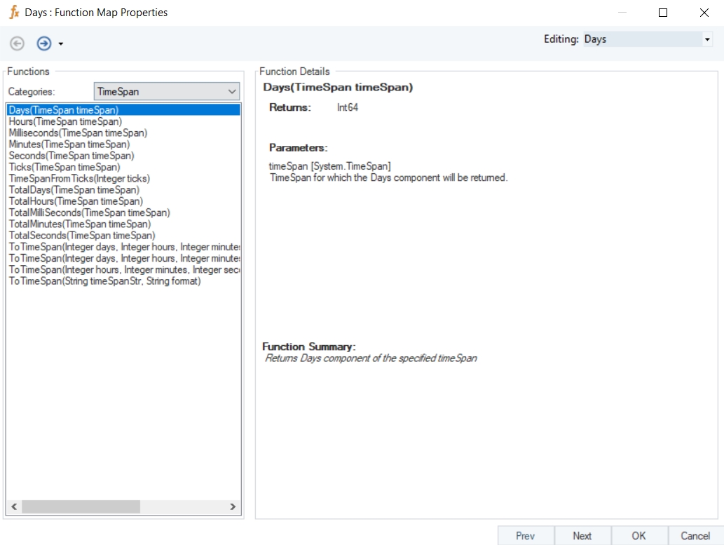This screenshot has width=724, height=545.
Task: Expand the Editing Days combo box
Action: (x=706, y=40)
